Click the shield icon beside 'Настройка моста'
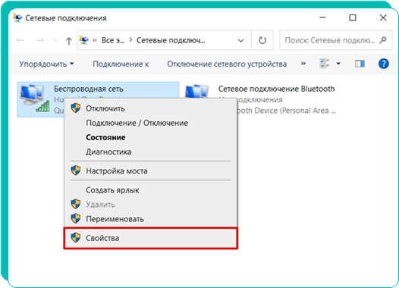This screenshot has width=399, height=288. tap(76, 171)
